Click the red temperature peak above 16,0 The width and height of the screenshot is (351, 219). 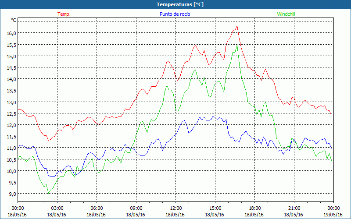(x=237, y=26)
